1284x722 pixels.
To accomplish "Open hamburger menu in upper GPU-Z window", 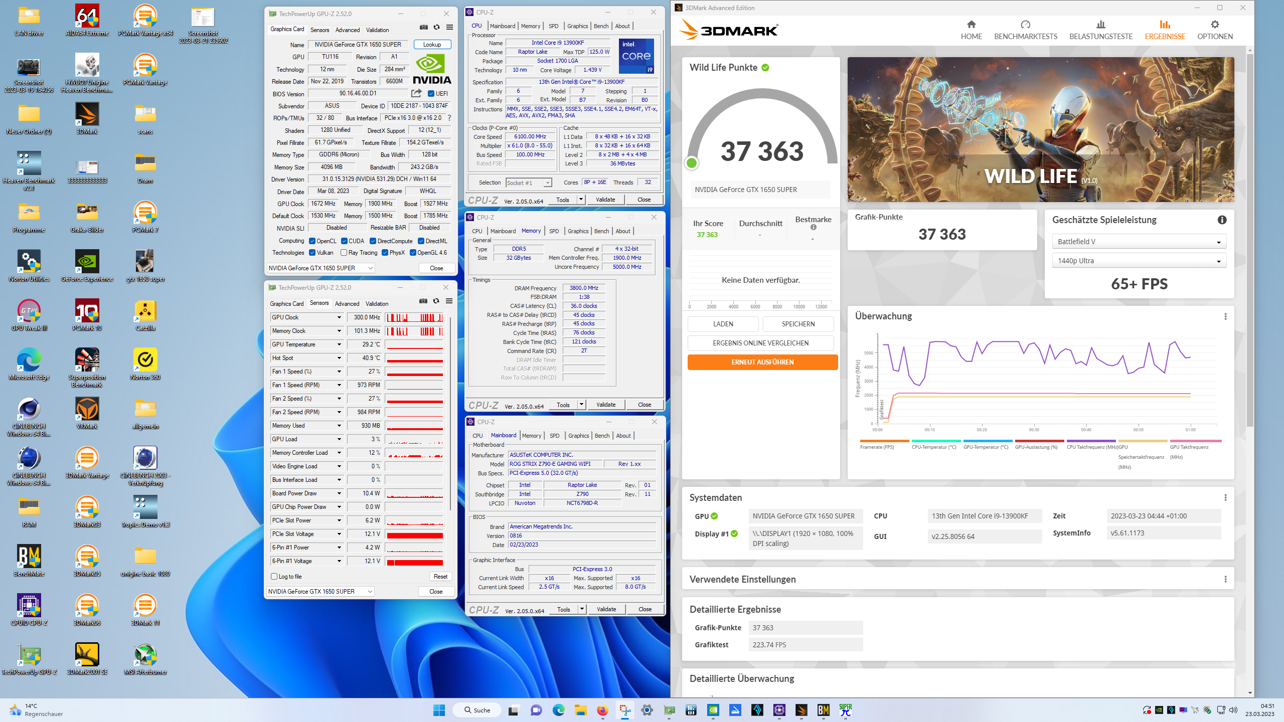I will click(x=449, y=28).
